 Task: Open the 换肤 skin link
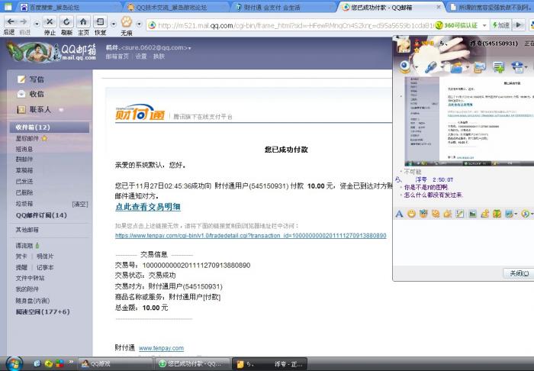[159, 56]
